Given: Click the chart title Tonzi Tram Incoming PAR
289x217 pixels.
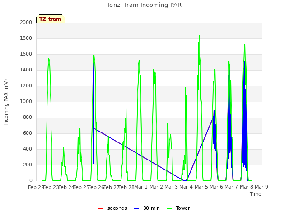Looking at the screenshot, I should [x=144, y=5].
